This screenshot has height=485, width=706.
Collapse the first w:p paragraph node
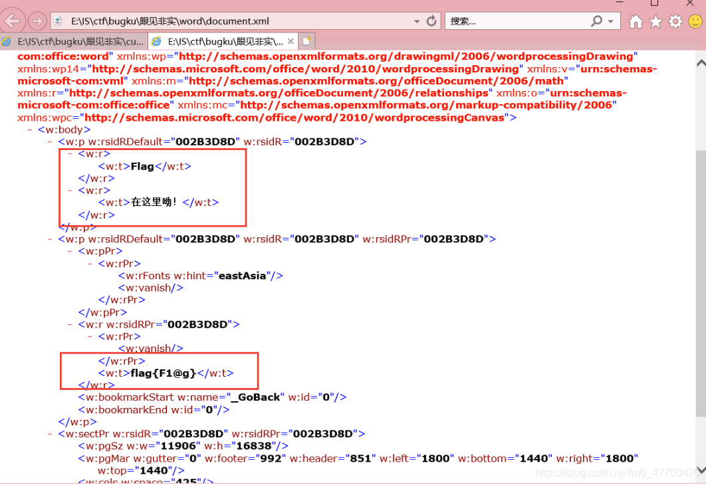coord(50,142)
